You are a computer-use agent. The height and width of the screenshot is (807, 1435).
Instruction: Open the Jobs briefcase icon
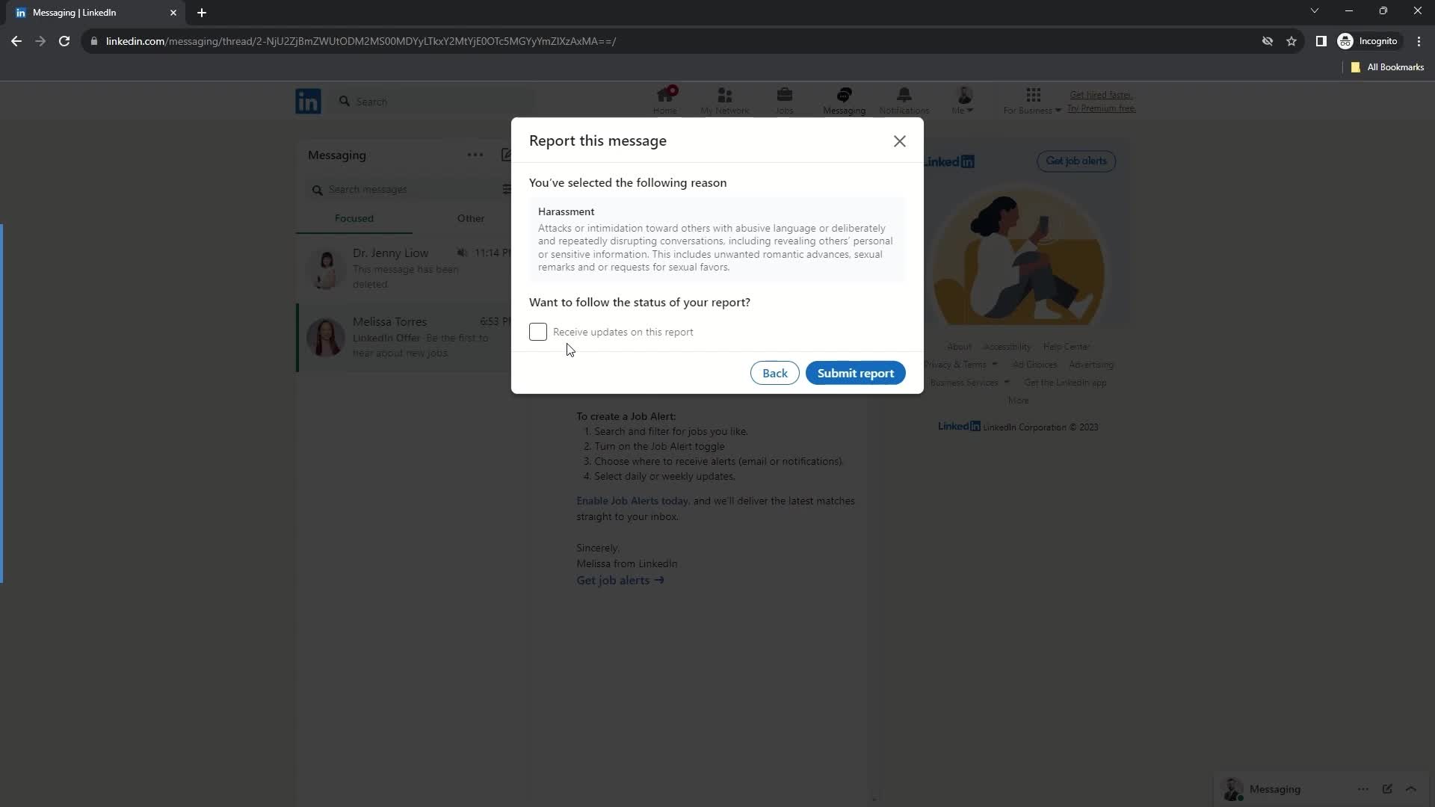click(784, 100)
